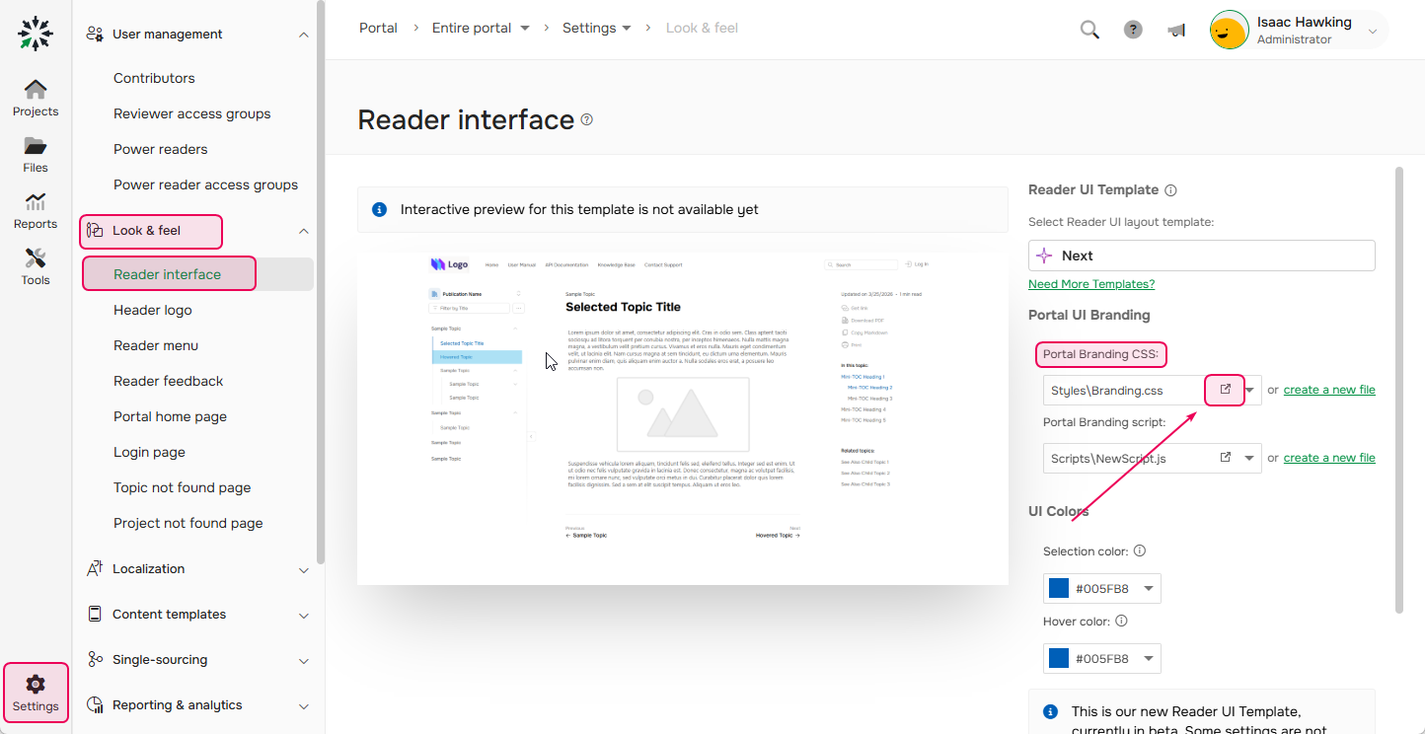The width and height of the screenshot is (1425, 734).
Task: Click the Content templates icon
Action: coord(95,615)
